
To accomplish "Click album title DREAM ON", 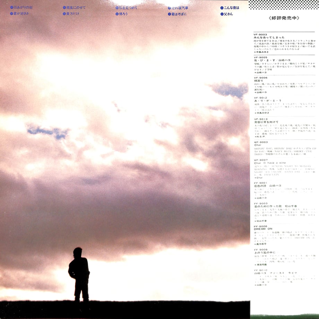I will 263,229.
